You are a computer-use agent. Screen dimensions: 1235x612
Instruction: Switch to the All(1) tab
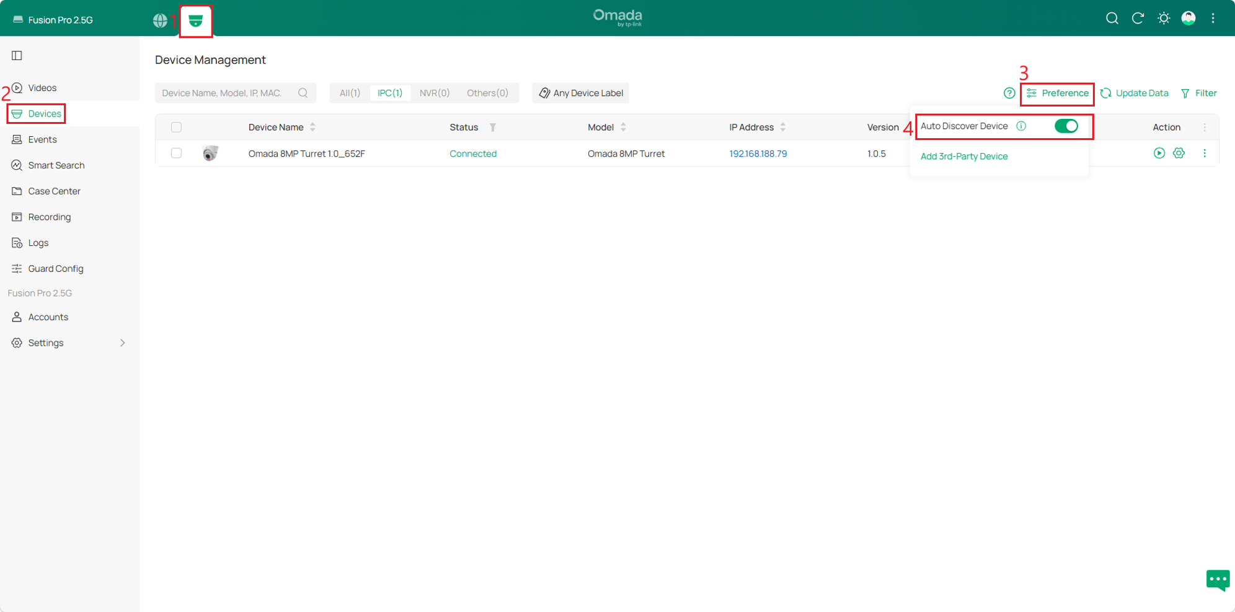coord(350,93)
